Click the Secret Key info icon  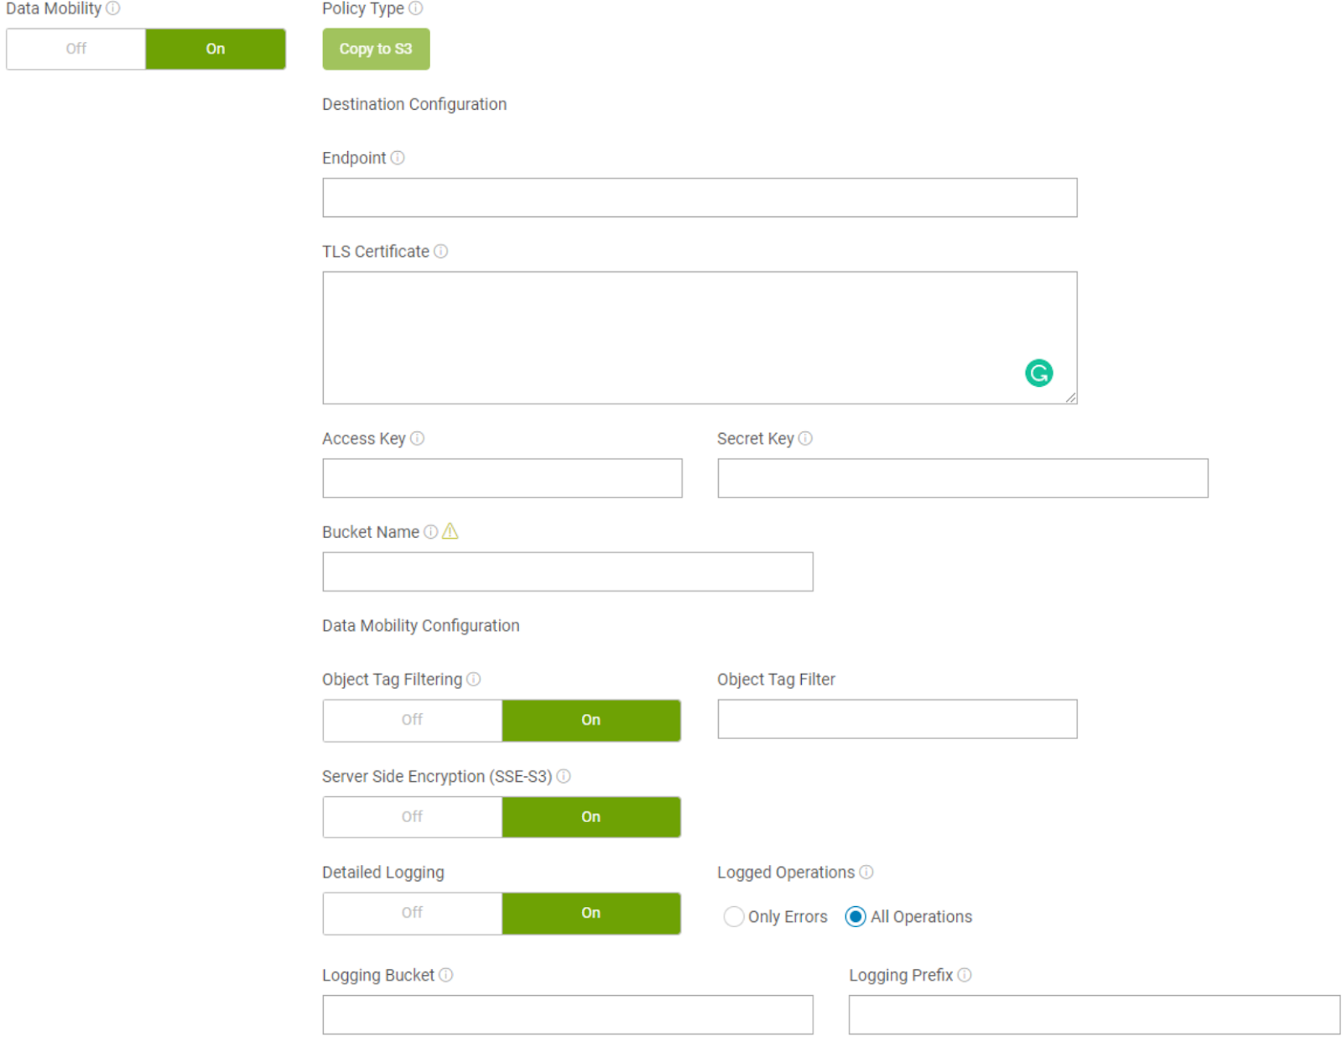pyautogui.click(x=805, y=438)
